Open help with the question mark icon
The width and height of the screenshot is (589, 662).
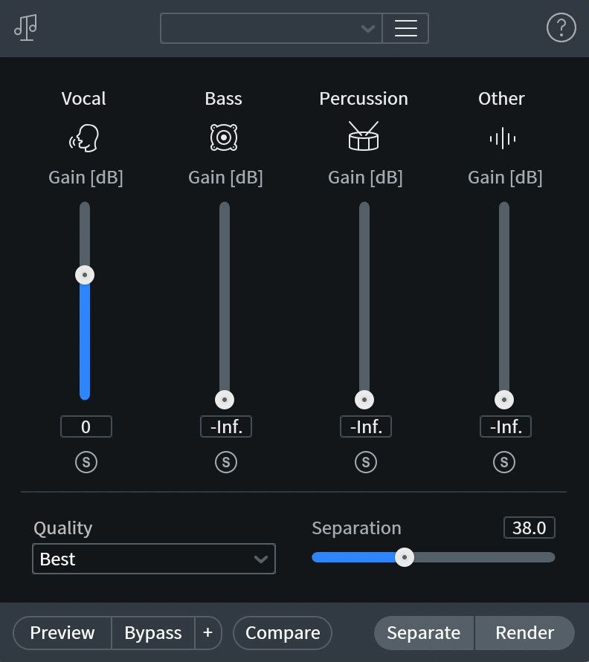(561, 28)
